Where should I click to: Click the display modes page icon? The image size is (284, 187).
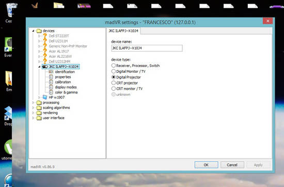(51, 87)
